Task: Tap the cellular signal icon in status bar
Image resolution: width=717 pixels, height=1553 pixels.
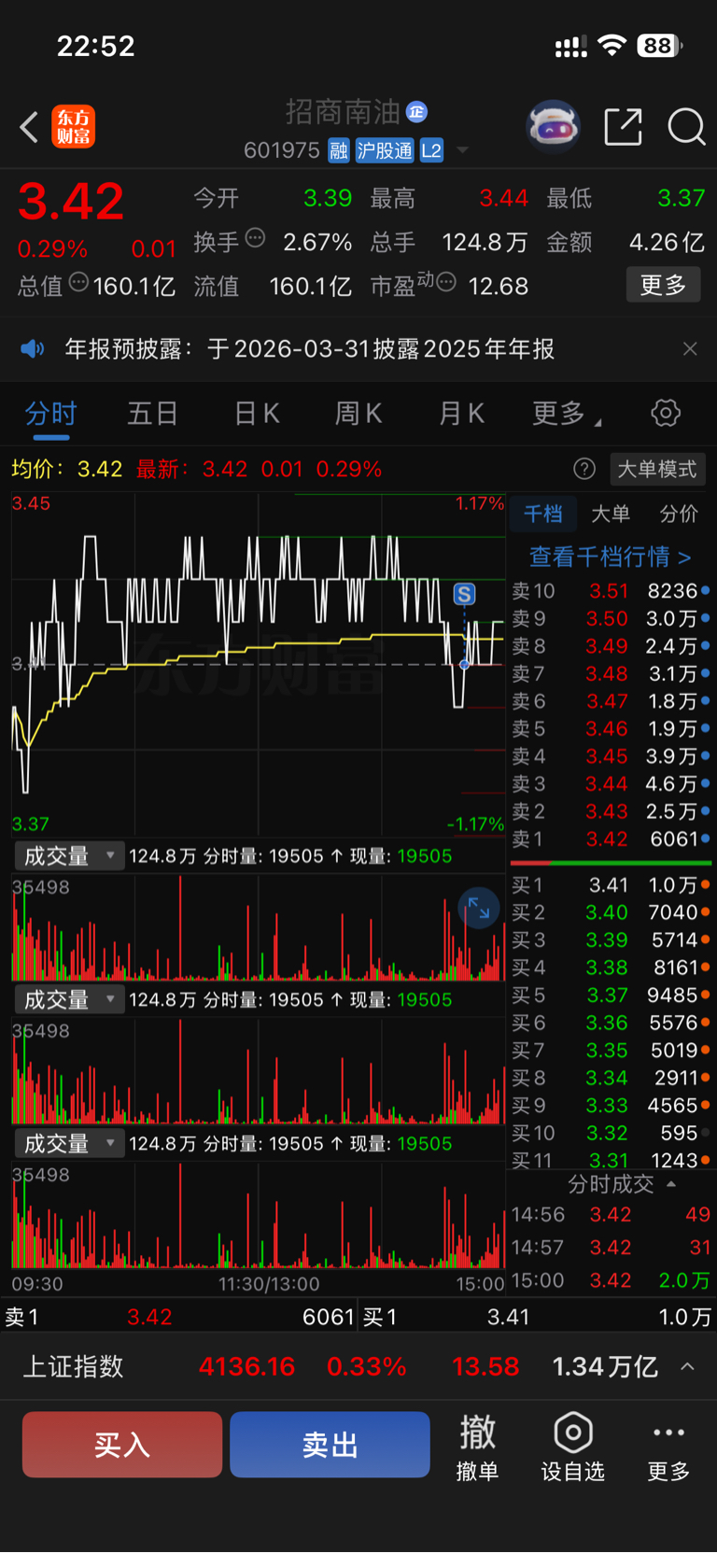Action: (570, 47)
